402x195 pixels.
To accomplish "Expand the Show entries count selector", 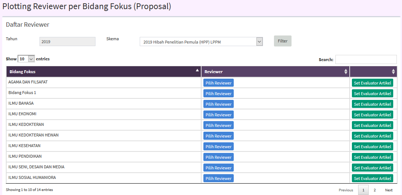I will [26, 59].
